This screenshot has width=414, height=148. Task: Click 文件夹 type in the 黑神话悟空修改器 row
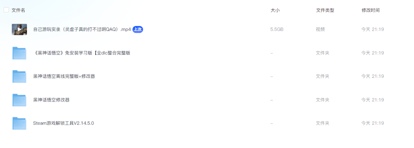(323, 100)
